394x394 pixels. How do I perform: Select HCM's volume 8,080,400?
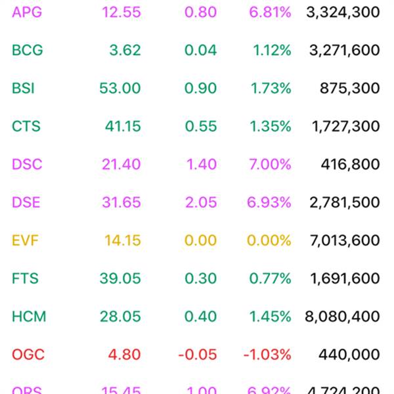(342, 317)
